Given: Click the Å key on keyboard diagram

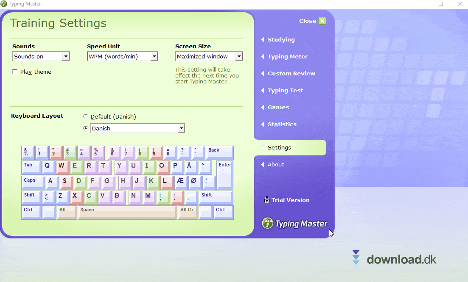Looking at the screenshot, I should [x=191, y=167].
